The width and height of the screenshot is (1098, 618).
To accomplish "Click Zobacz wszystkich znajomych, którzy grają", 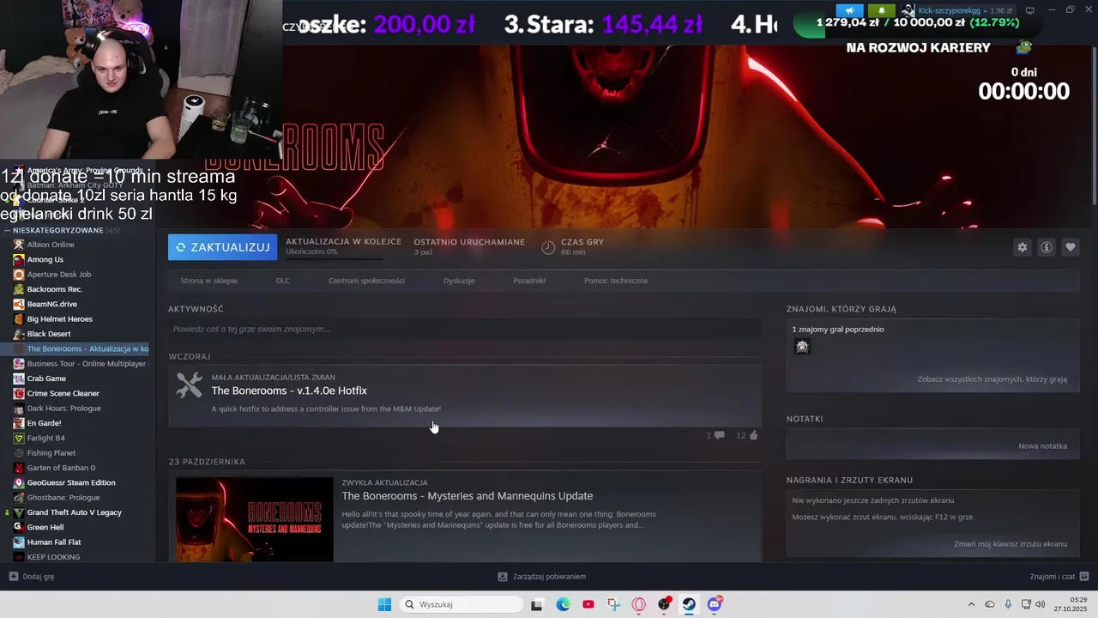I will (992, 379).
